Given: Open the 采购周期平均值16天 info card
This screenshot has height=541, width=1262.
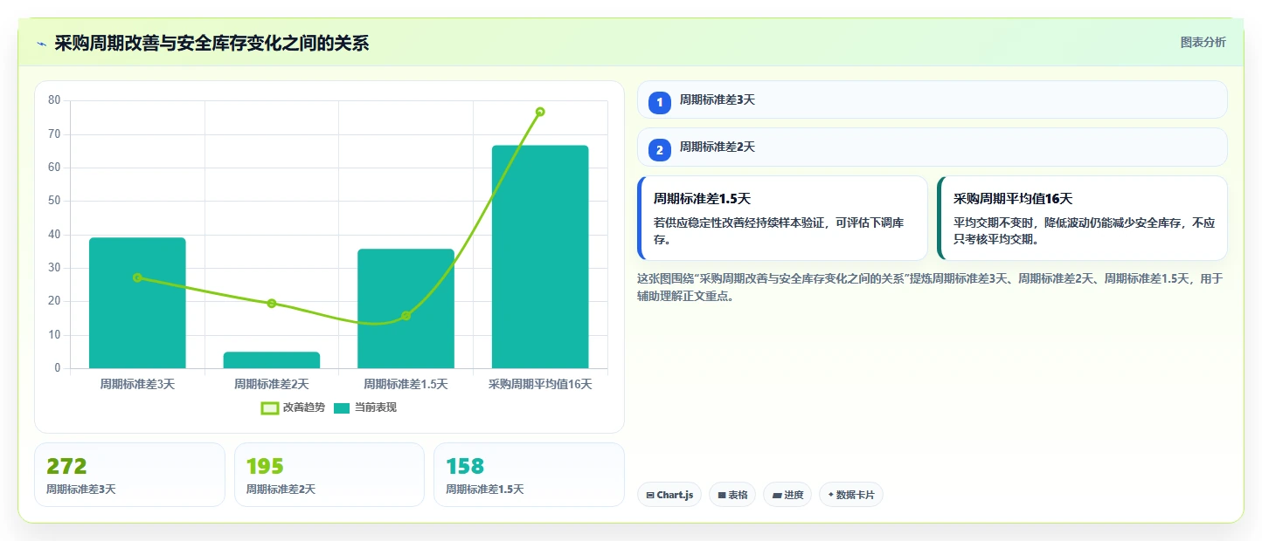Looking at the screenshot, I should (1082, 218).
